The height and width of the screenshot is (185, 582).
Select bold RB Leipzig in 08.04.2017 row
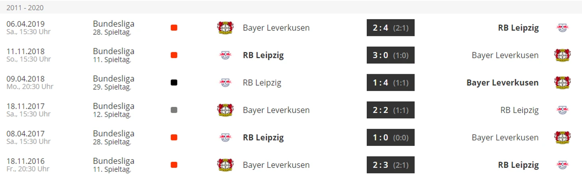coord(263,138)
